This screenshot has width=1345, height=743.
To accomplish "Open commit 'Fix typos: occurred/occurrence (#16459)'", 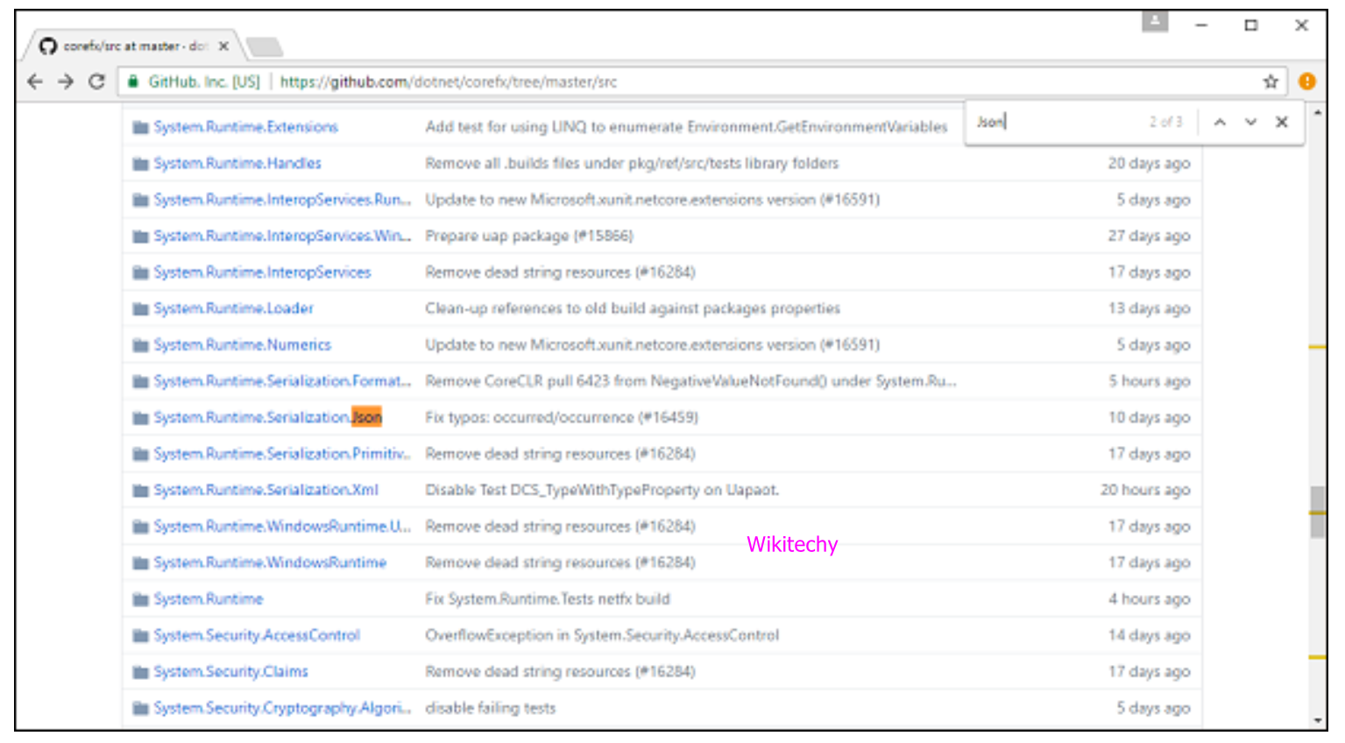I will tap(562, 417).
